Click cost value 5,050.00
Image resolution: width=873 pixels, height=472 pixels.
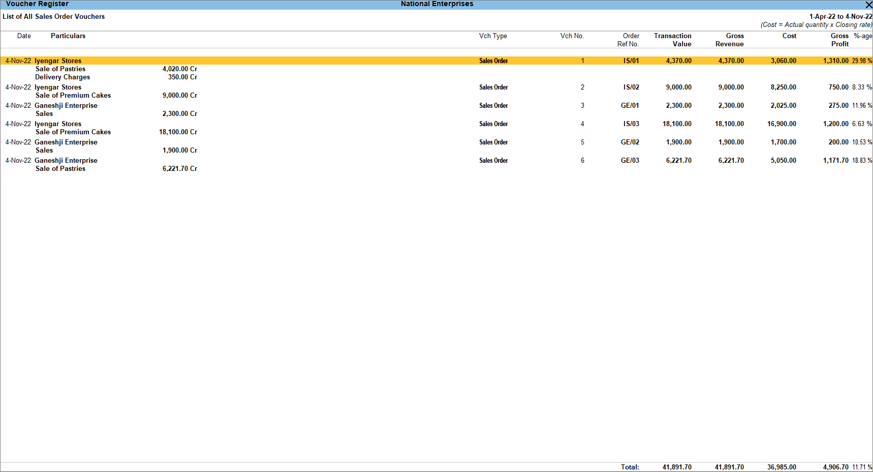(783, 161)
